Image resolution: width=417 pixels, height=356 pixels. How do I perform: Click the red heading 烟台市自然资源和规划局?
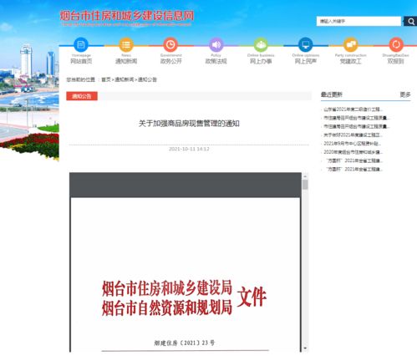point(167,308)
